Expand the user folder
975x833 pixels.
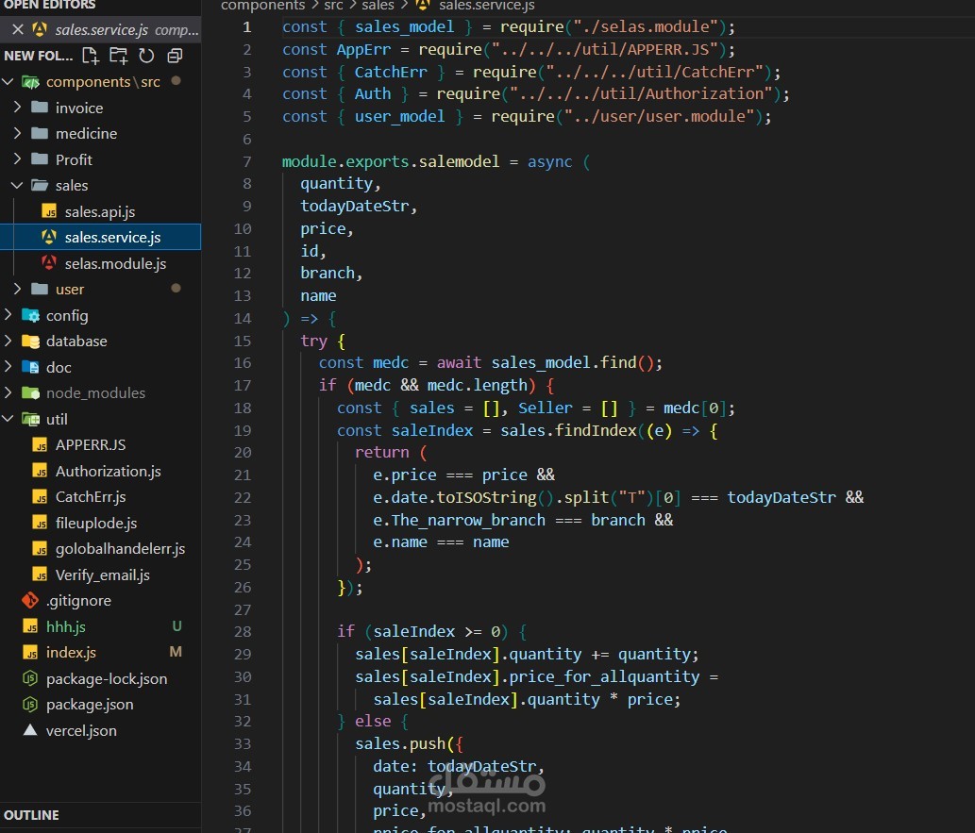(17, 289)
